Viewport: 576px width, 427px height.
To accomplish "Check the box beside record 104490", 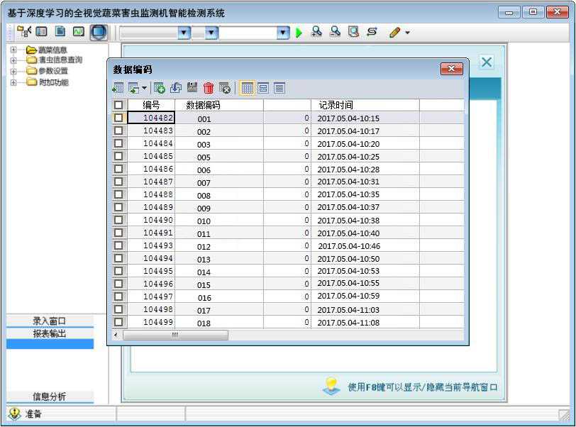I will click(118, 221).
